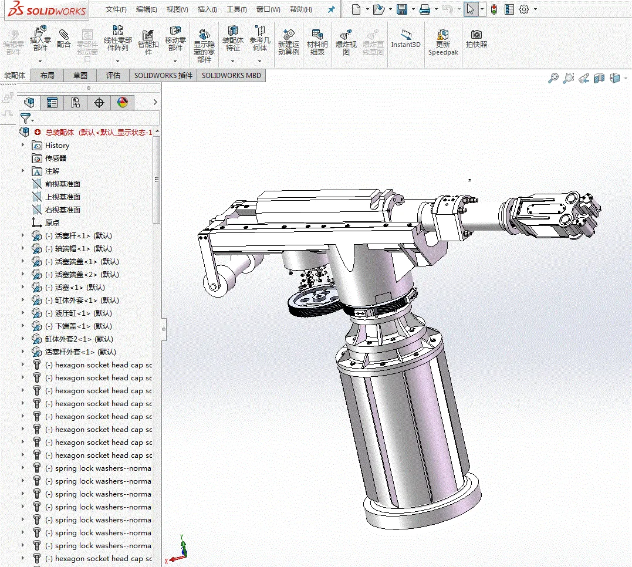Expand the 液压缸<1> component node

pyautogui.click(x=23, y=313)
